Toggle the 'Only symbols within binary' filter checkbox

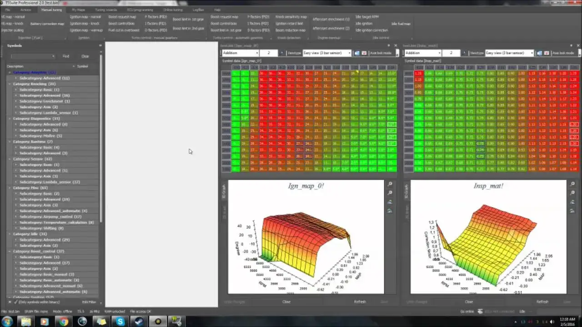pos(15,302)
